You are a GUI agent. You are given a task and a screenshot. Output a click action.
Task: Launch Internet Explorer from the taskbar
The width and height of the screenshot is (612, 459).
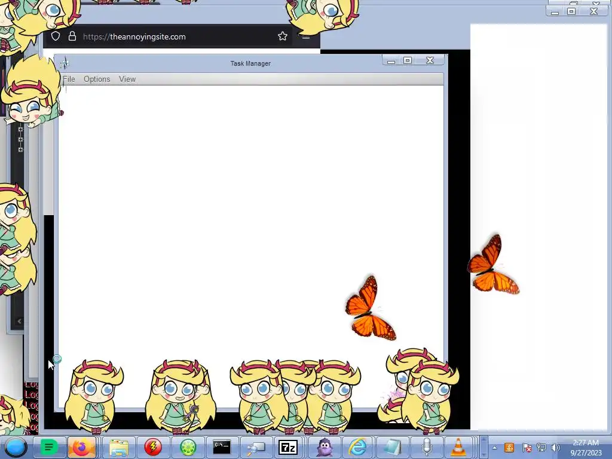pyautogui.click(x=358, y=447)
